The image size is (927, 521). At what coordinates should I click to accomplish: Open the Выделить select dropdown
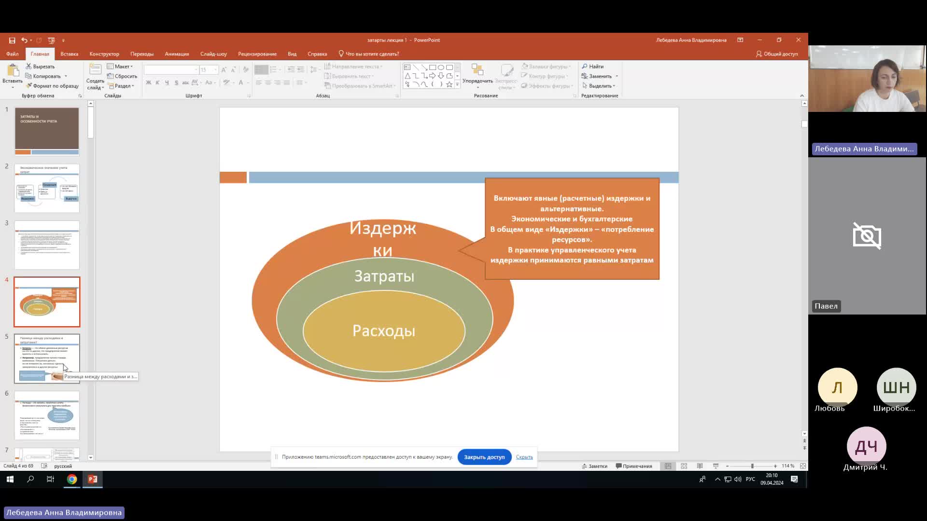click(x=599, y=86)
